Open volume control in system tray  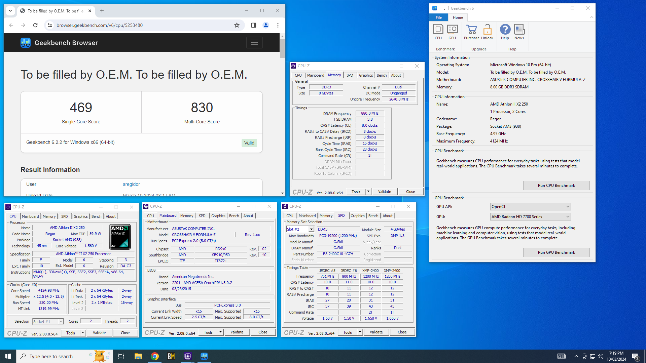[x=601, y=356]
